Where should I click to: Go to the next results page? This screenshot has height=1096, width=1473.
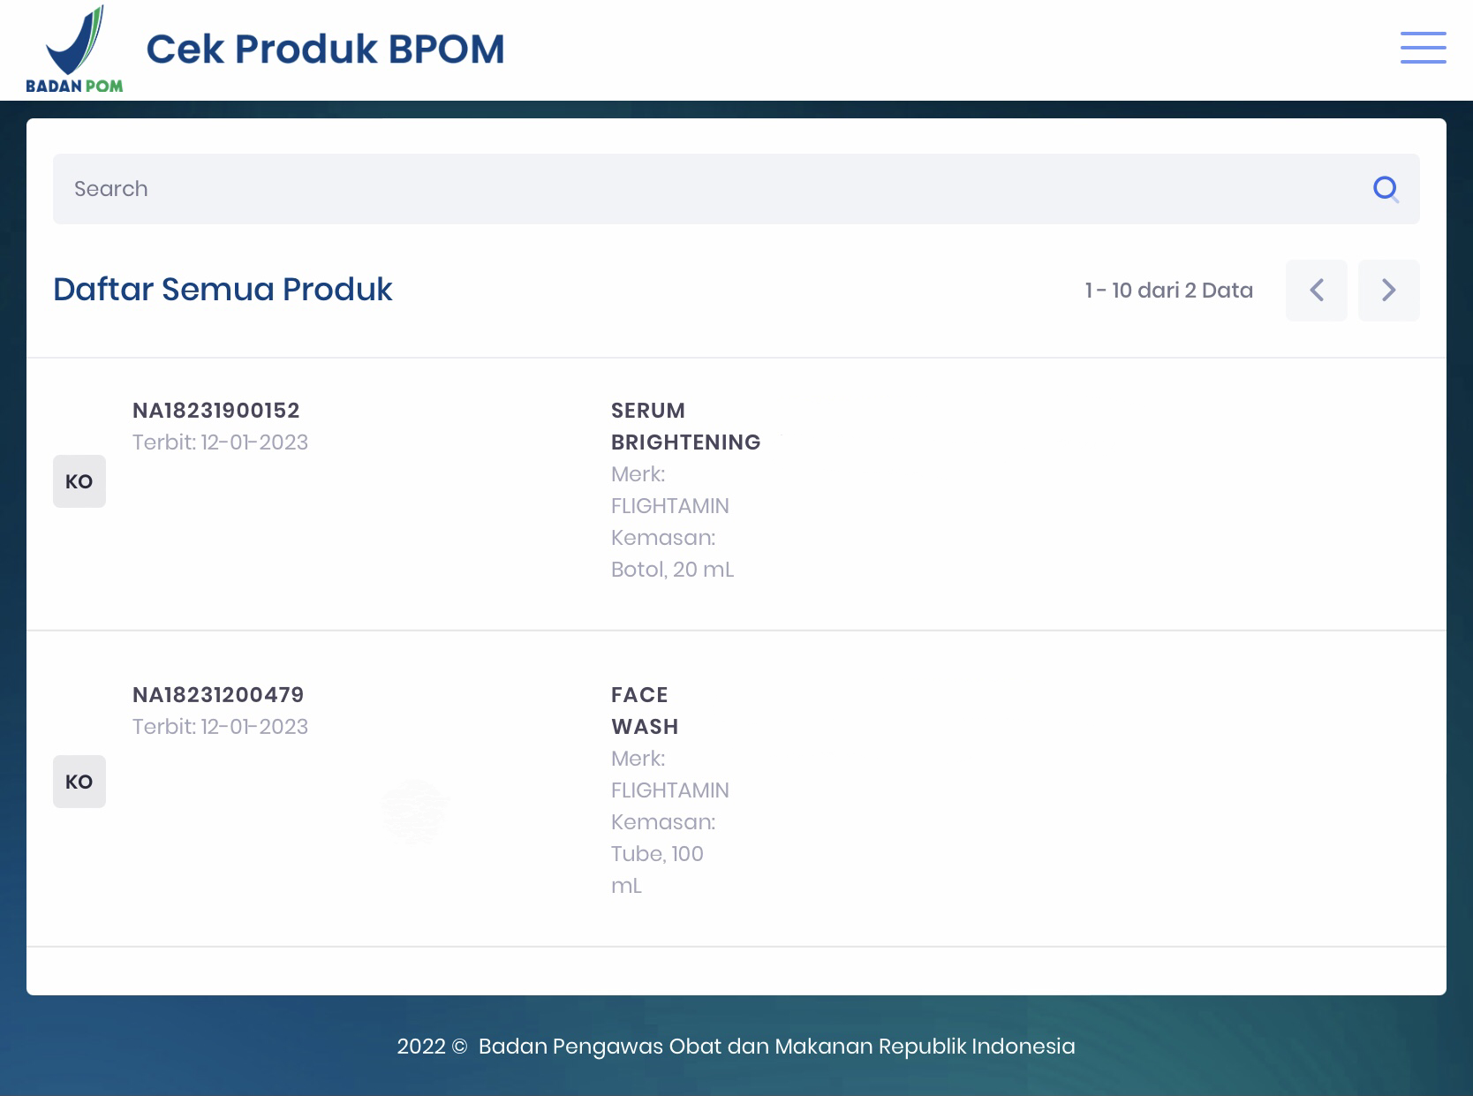[x=1388, y=291]
